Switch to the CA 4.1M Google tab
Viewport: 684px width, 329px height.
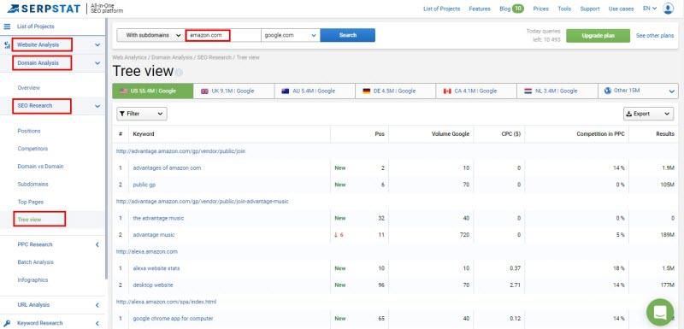[x=476, y=91]
